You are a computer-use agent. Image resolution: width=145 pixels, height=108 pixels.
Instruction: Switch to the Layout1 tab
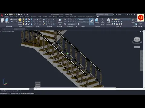point(10,91)
